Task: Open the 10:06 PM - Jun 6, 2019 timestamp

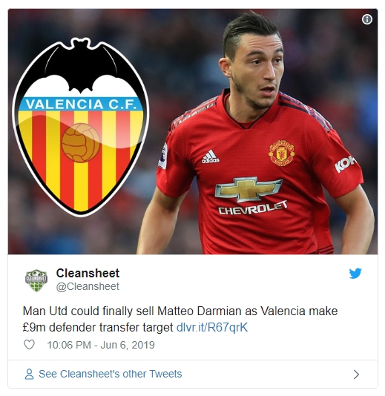Action: (x=101, y=345)
